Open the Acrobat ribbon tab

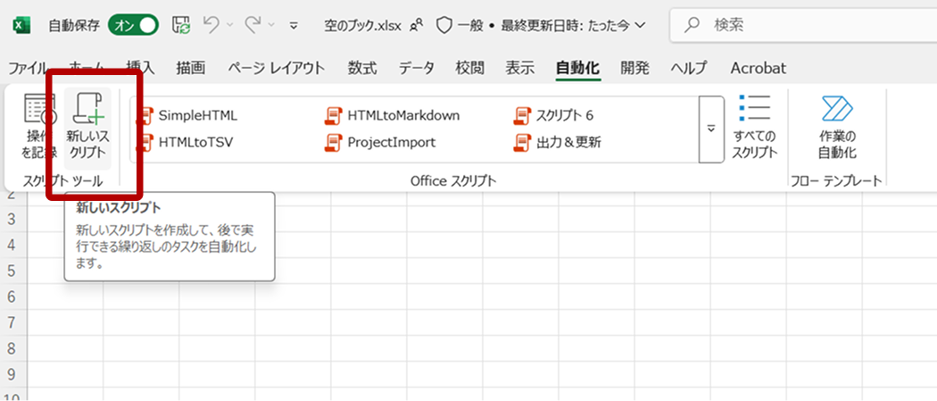coord(758,68)
